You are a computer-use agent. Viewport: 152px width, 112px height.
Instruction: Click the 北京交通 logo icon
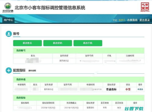click(x=8, y=7)
